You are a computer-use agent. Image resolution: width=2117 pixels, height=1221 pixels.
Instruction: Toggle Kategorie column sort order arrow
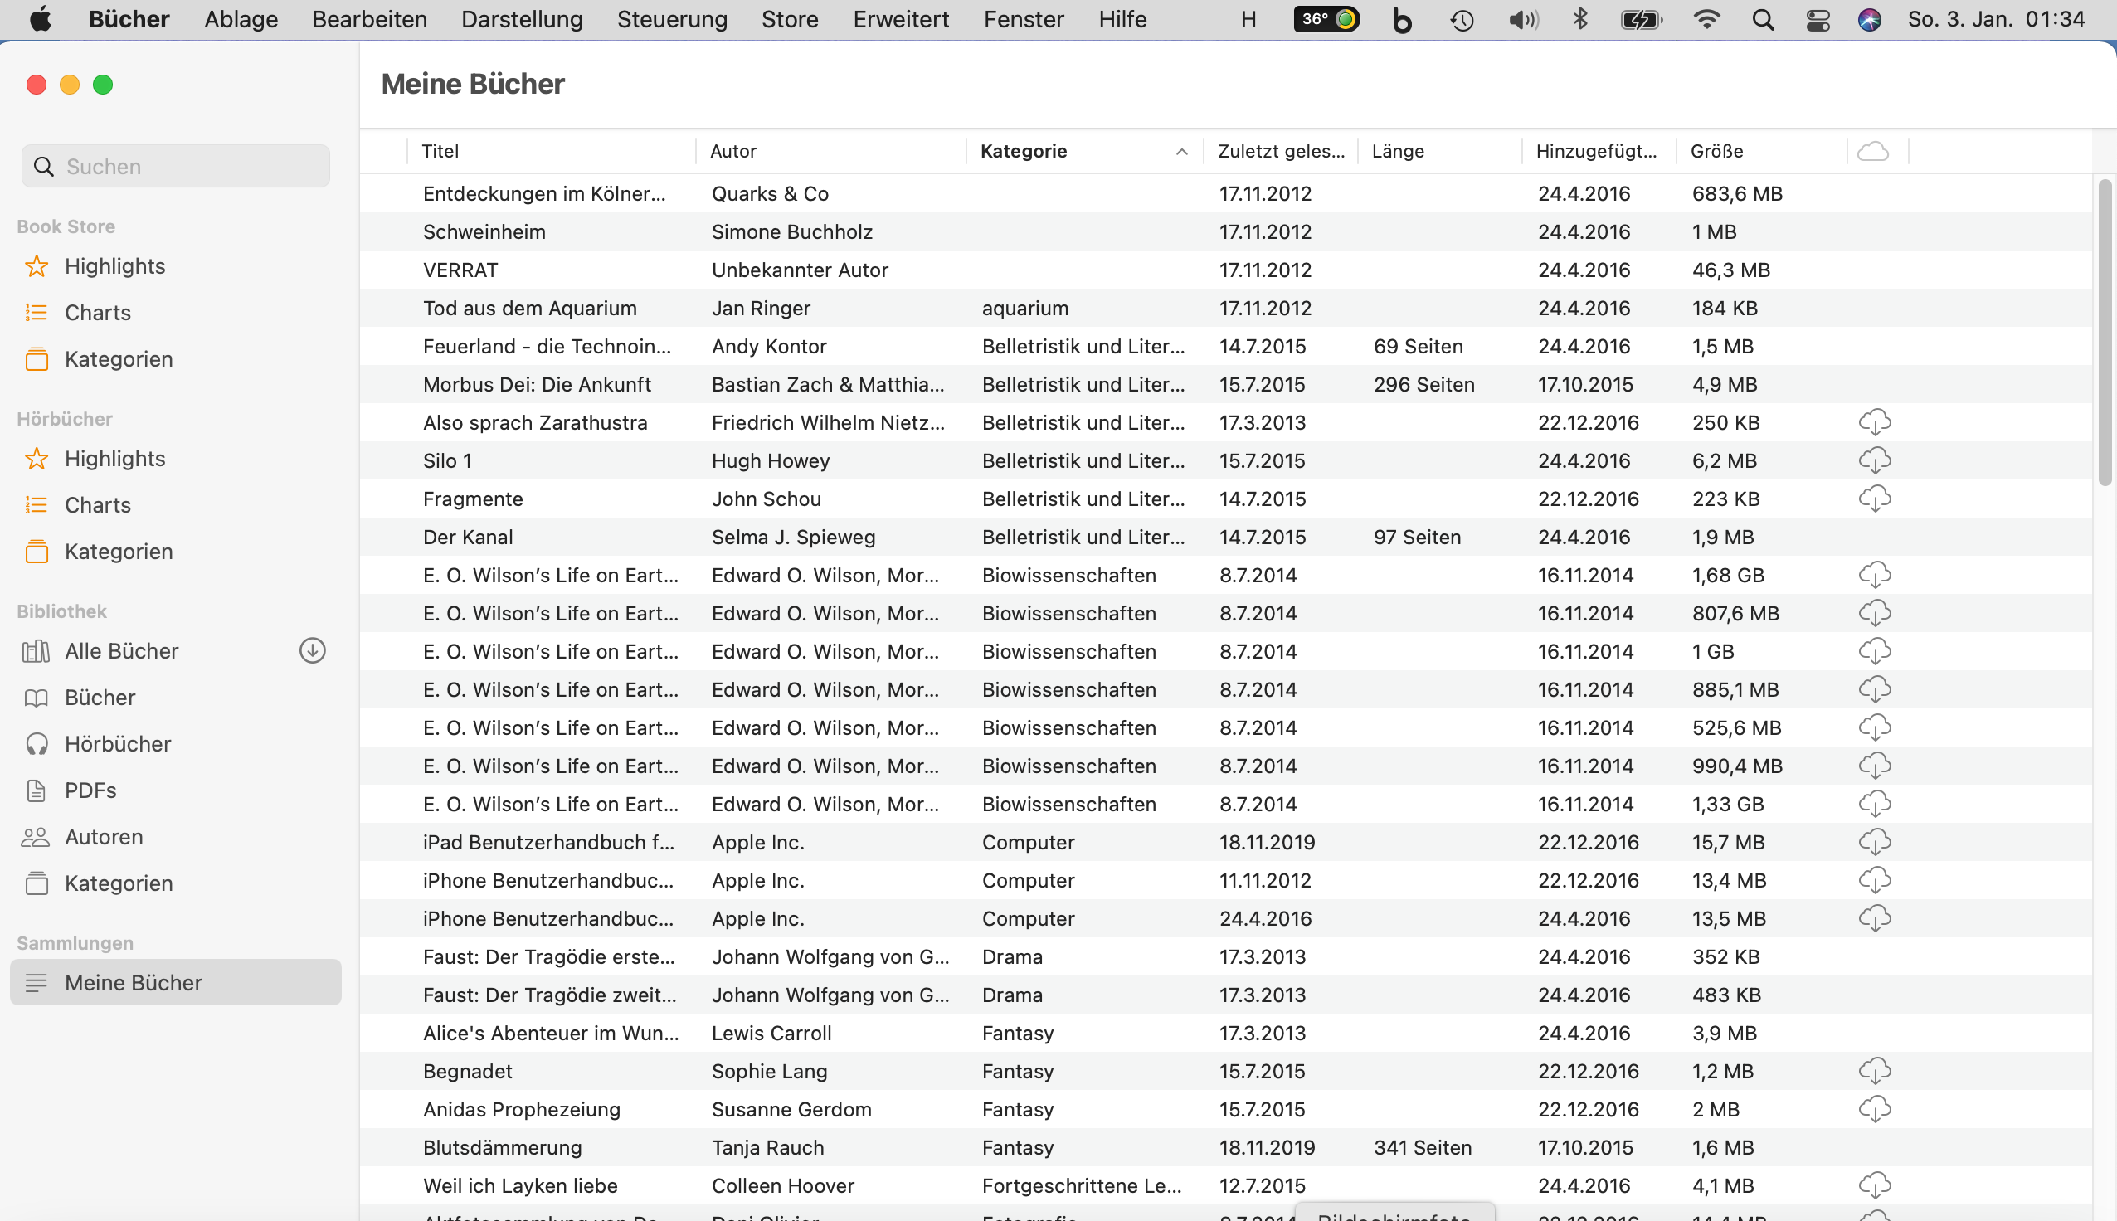(1181, 152)
